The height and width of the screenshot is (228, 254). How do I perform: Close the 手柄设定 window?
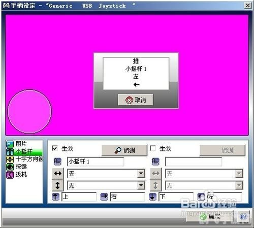[247, 6]
